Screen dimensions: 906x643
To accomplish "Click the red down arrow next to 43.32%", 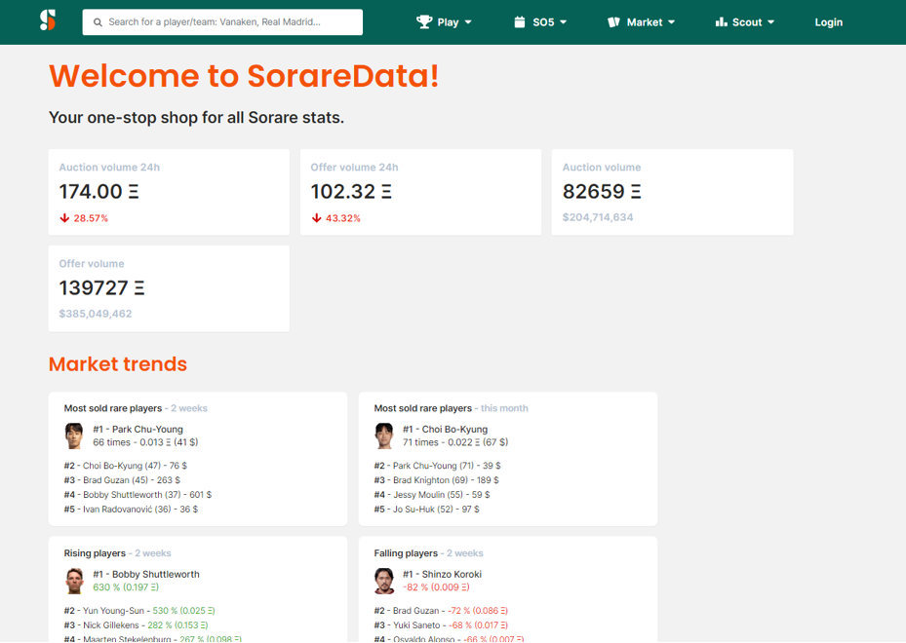I will click(x=317, y=218).
